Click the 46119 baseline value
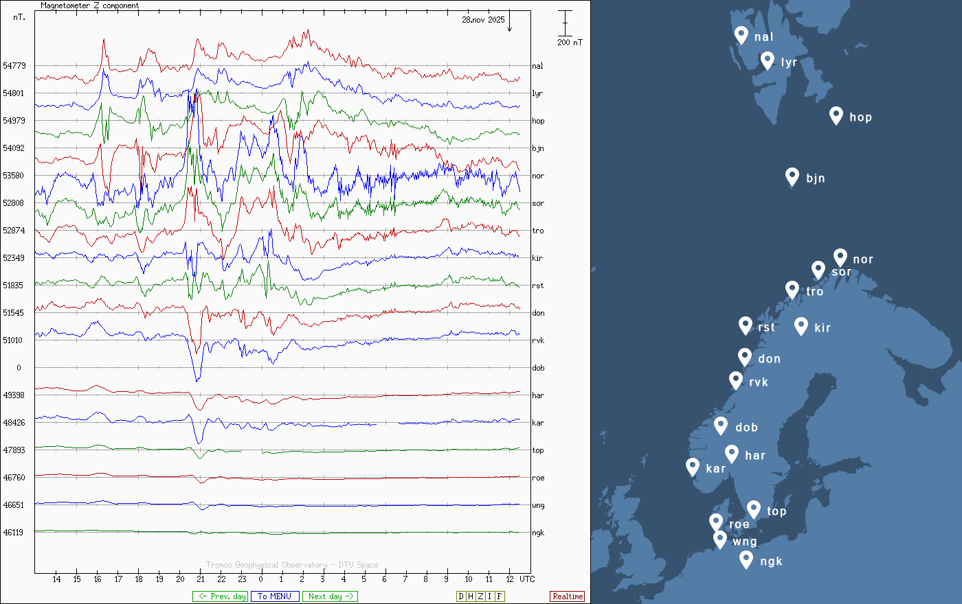Screen dimensions: 962x604 click(x=14, y=533)
